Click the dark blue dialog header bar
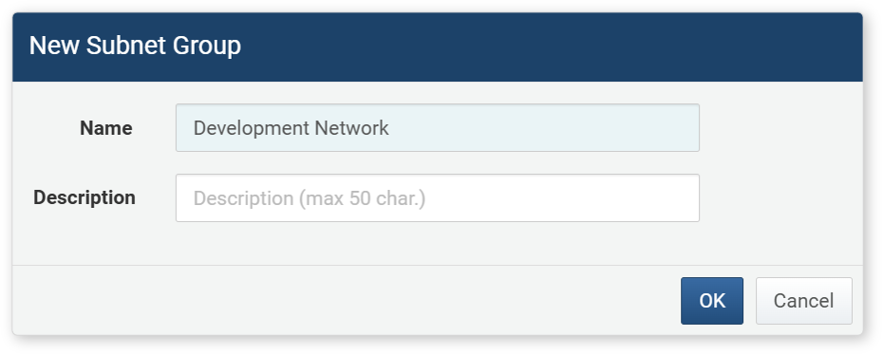 pyautogui.click(x=438, y=47)
